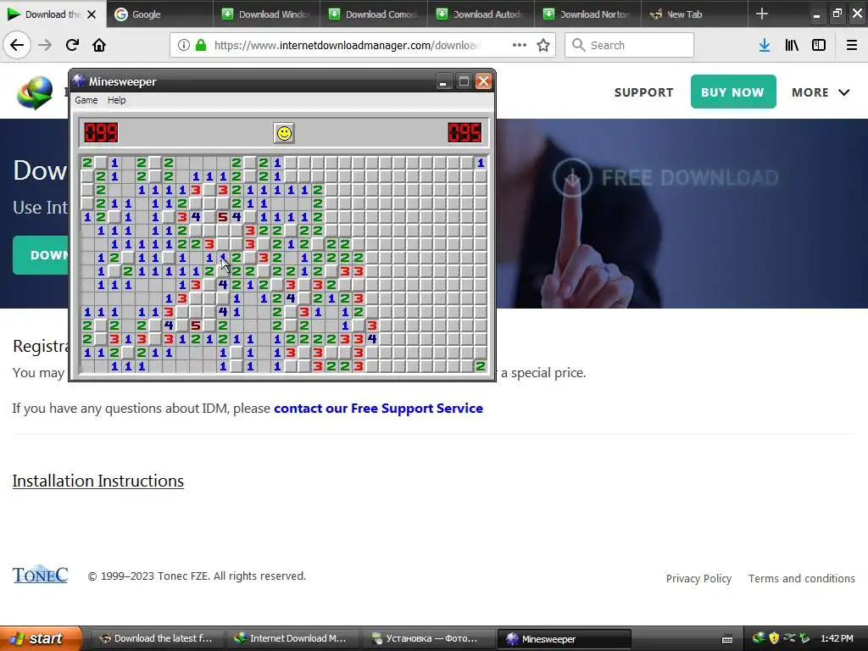The height and width of the screenshot is (651, 868).
Task: Open the SUPPORT navigation link
Action: [644, 92]
